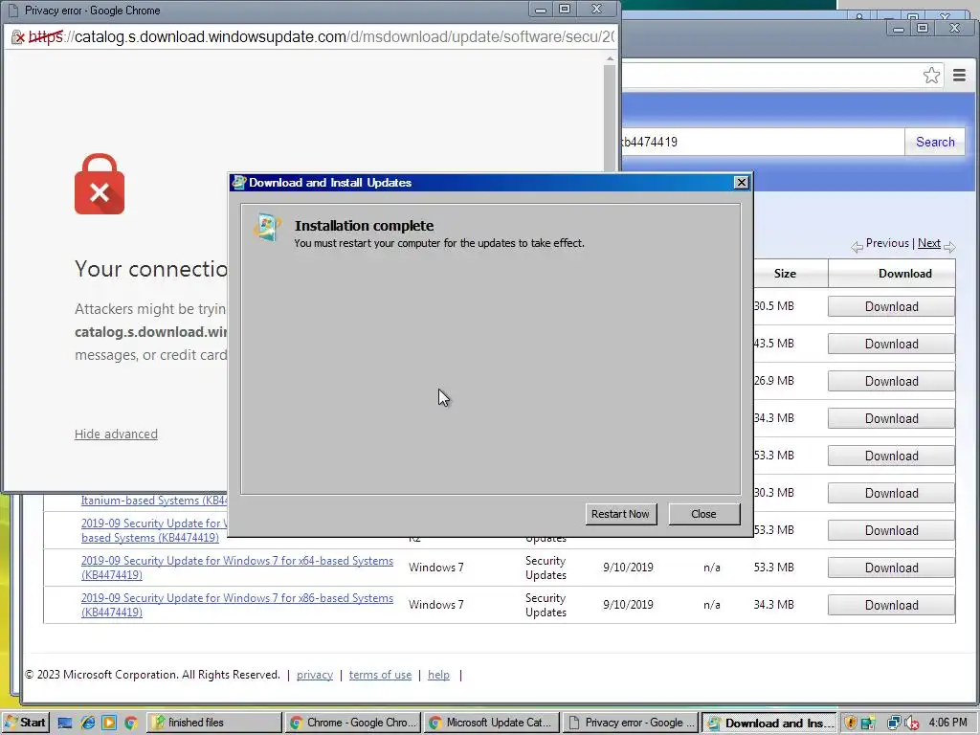Open the Itanium-based Systems update link

154,500
